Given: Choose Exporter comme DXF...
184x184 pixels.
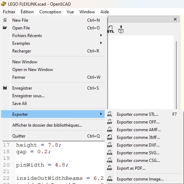Looking at the screenshot, I should click(144, 145).
